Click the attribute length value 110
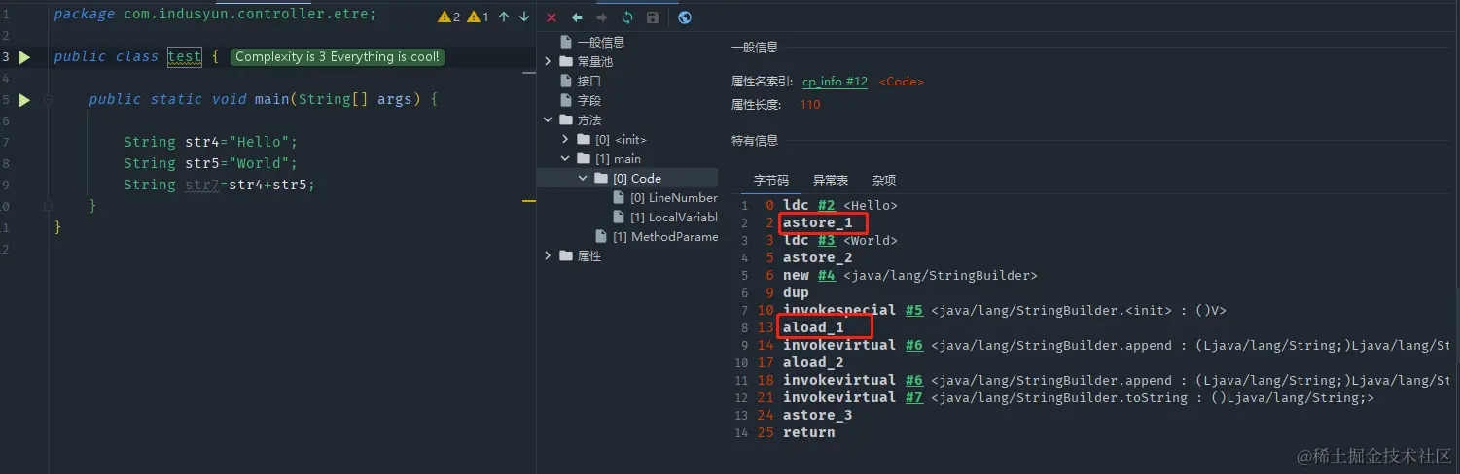 point(810,105)
